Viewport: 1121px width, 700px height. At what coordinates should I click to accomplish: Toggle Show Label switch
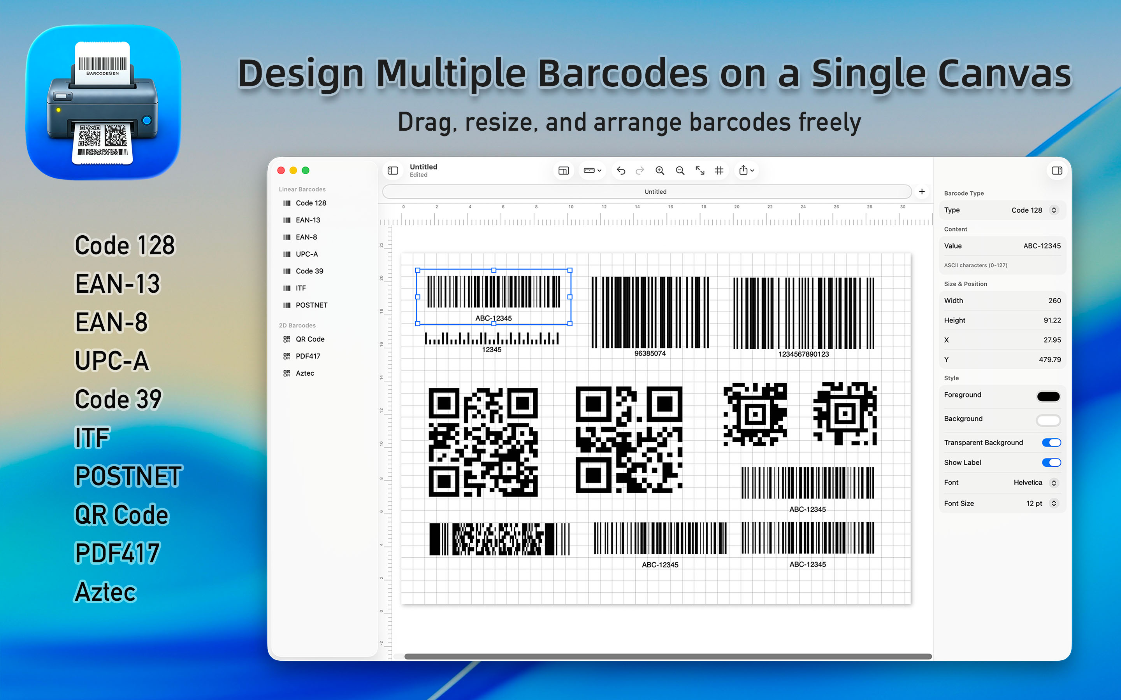coord(1051,463)
